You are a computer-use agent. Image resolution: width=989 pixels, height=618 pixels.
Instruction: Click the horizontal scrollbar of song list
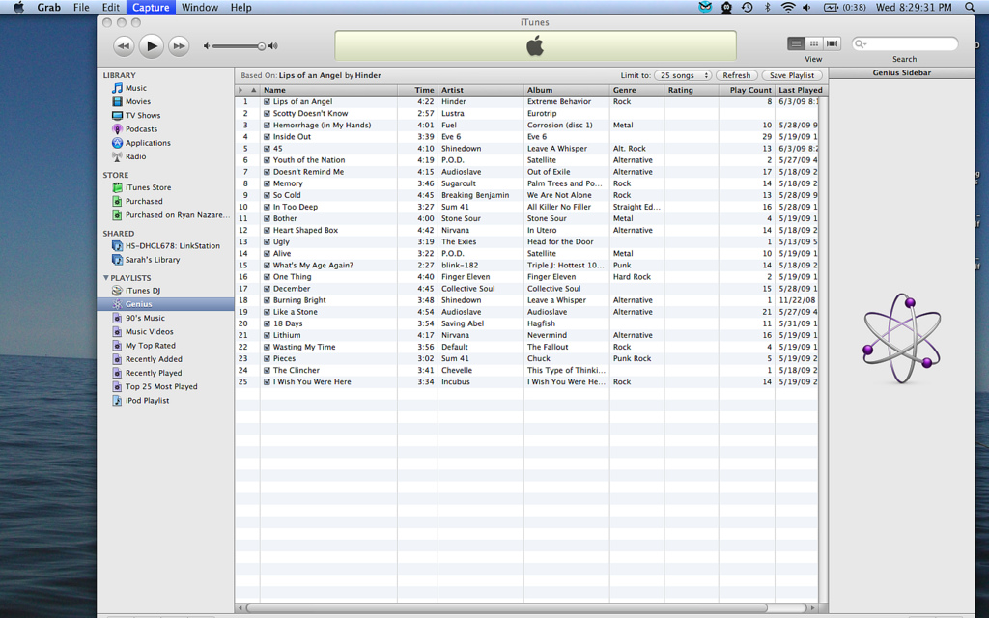(506, 608)
